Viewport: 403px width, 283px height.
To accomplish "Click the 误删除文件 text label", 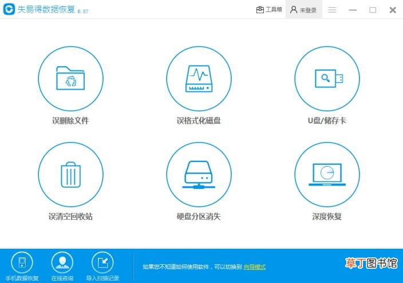I will pyautogui.click(x=70, y=120).
